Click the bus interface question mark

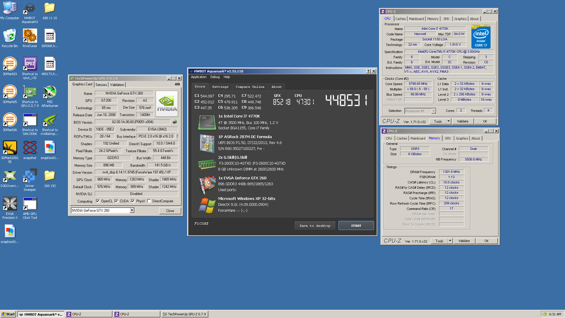pos(177,136)
